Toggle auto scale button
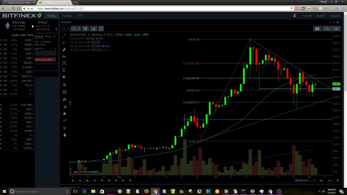The image size is (347, 195). click(x=329, y=180)
